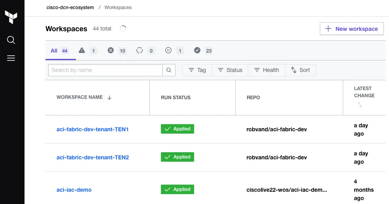The height and width of the screenshot is (204, 389).
Task: Open the Sort options dropdown
Action: pyautogui.click(x=300, y=70)
